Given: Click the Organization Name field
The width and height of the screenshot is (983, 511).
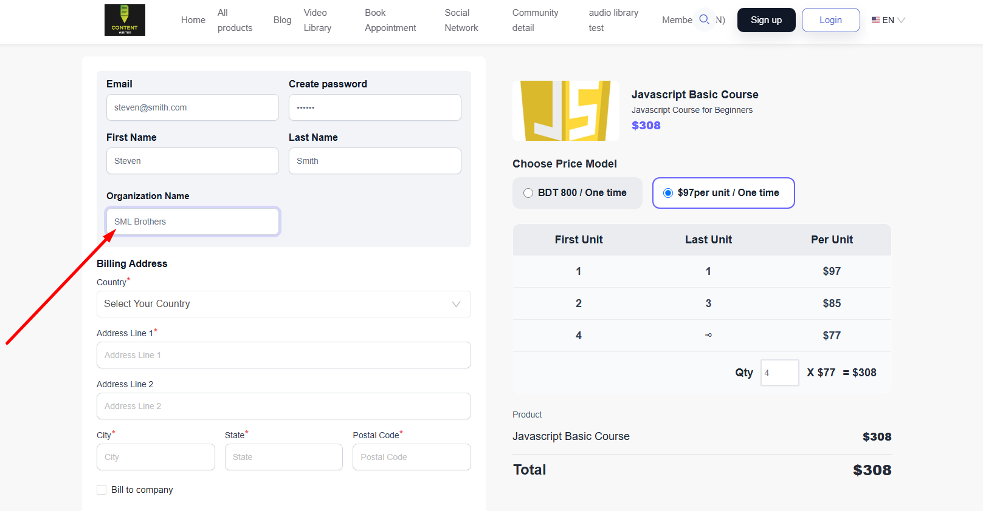Looking at the screenshot, I should pyautogui.click(x=193, y=222).
